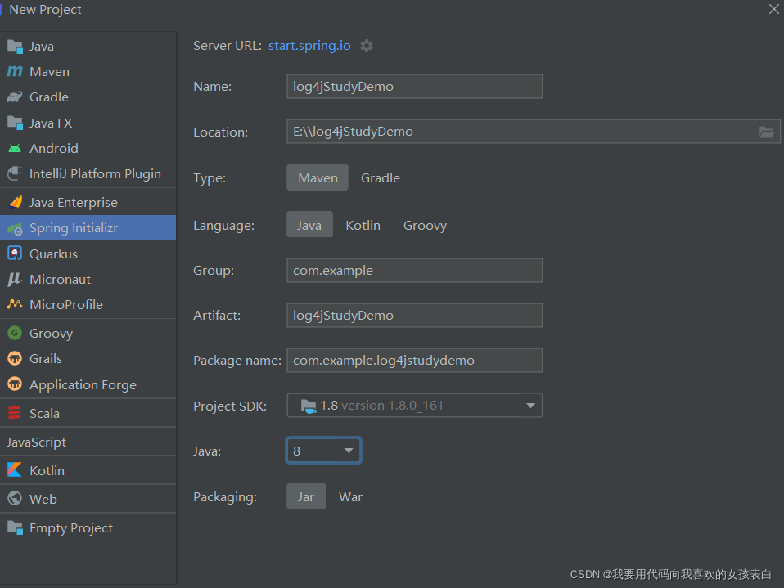Viewport: 784px width, 588px height.
Task: Open the Java version dropdown arrow
Action: 349,451
